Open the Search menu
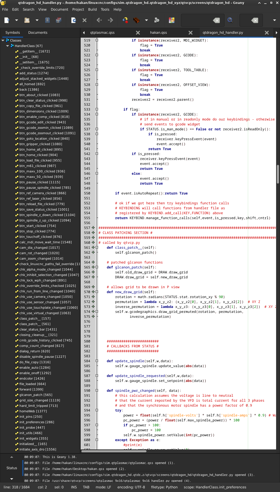280x492 pixels. click(29, 9)
